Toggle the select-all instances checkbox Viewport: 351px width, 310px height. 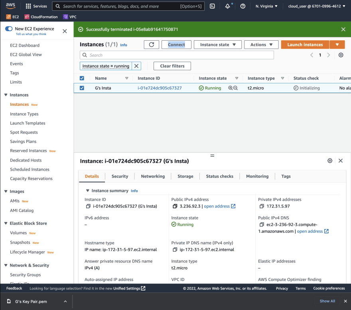[82, 78]
